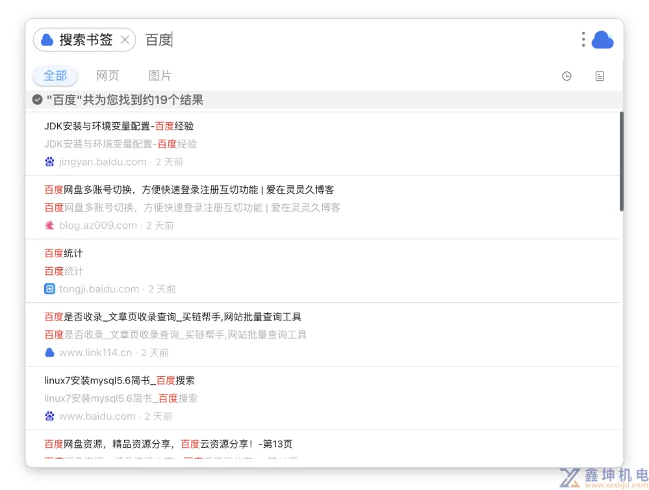Switch to the 图片 tab
649x490 pixels.
[160, 75]
